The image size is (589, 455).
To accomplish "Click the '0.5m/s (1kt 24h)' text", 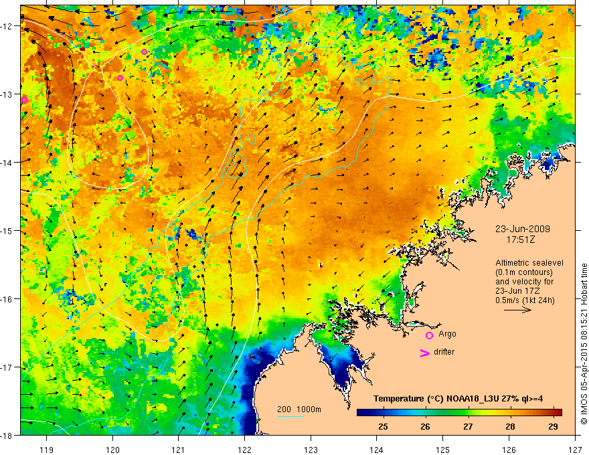I will click(525, 300).
